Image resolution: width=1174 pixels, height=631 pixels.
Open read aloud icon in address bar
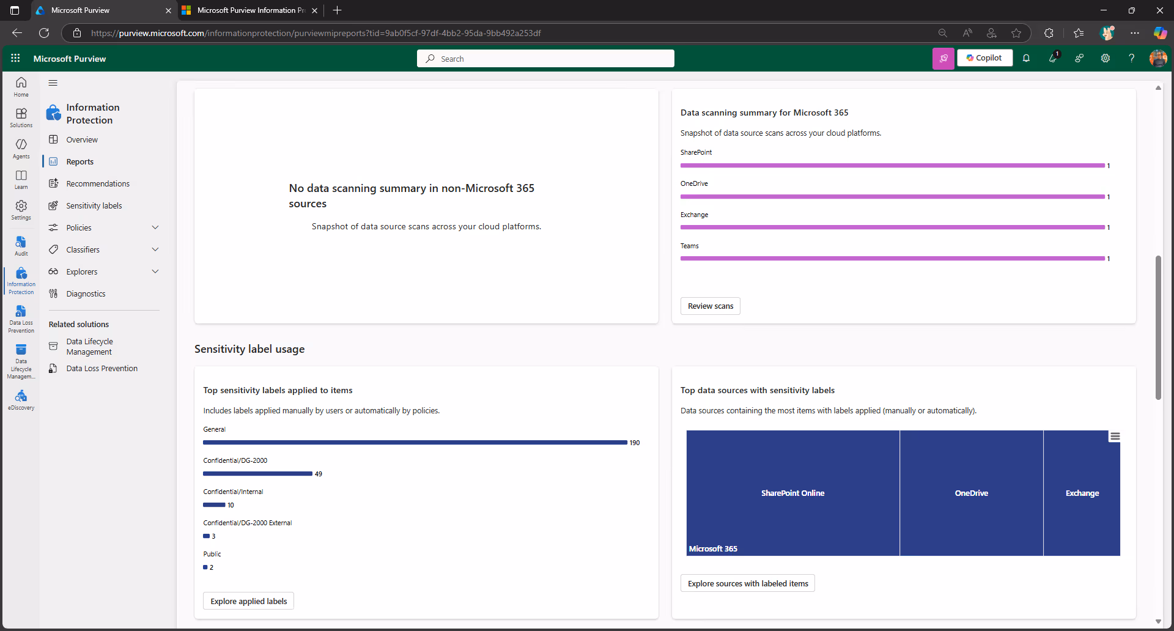[x=967, y=33]
